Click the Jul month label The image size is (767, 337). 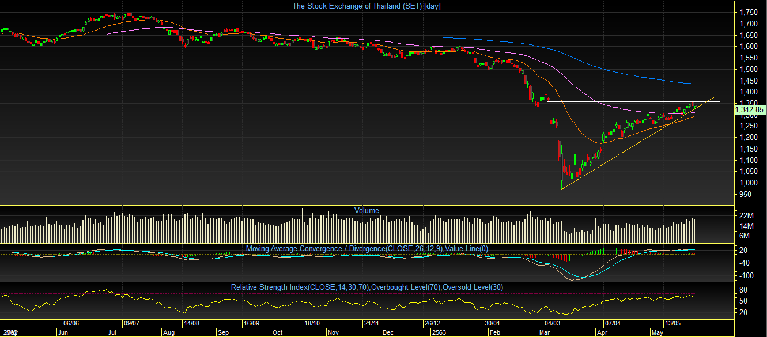112,332
